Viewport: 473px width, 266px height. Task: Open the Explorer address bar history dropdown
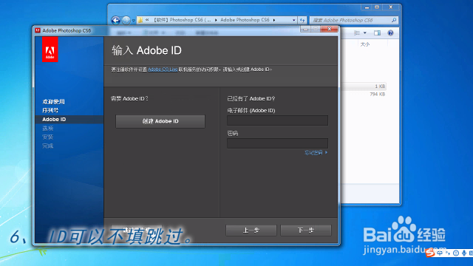pyautogui.click(x=293, y=20)
